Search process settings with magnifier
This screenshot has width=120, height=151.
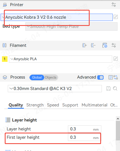tap(115, 89)
